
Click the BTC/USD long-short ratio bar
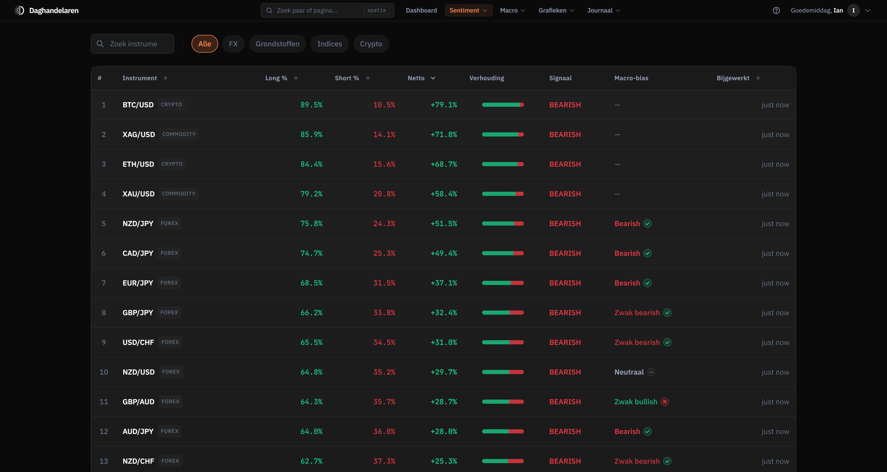[503, 105]
